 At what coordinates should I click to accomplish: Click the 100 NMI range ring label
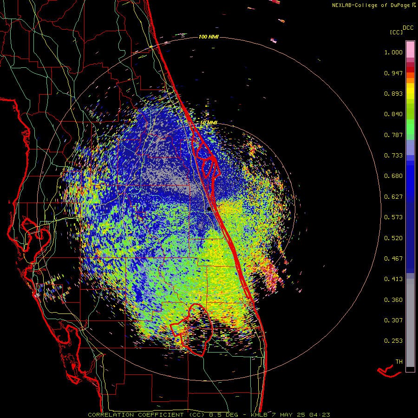click(209, 37)
